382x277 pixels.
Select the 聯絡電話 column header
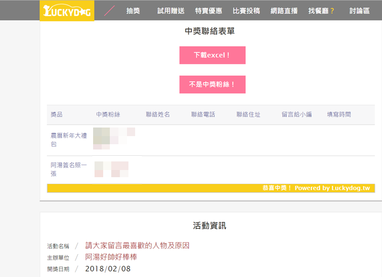tap(203, 115)
